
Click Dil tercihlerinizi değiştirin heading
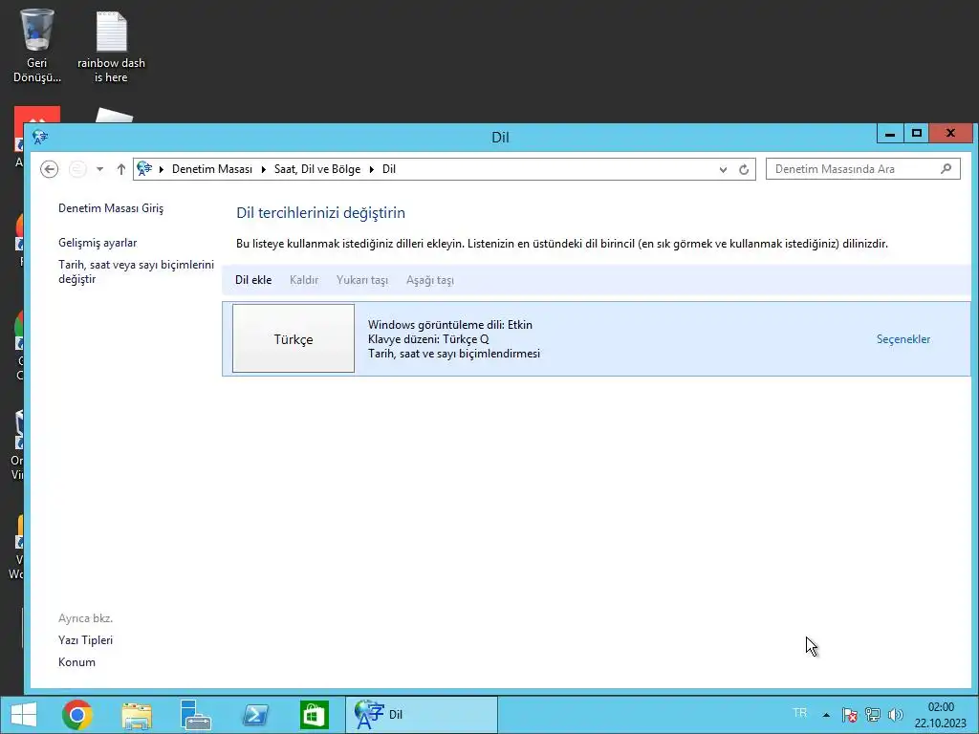(321, 213)
